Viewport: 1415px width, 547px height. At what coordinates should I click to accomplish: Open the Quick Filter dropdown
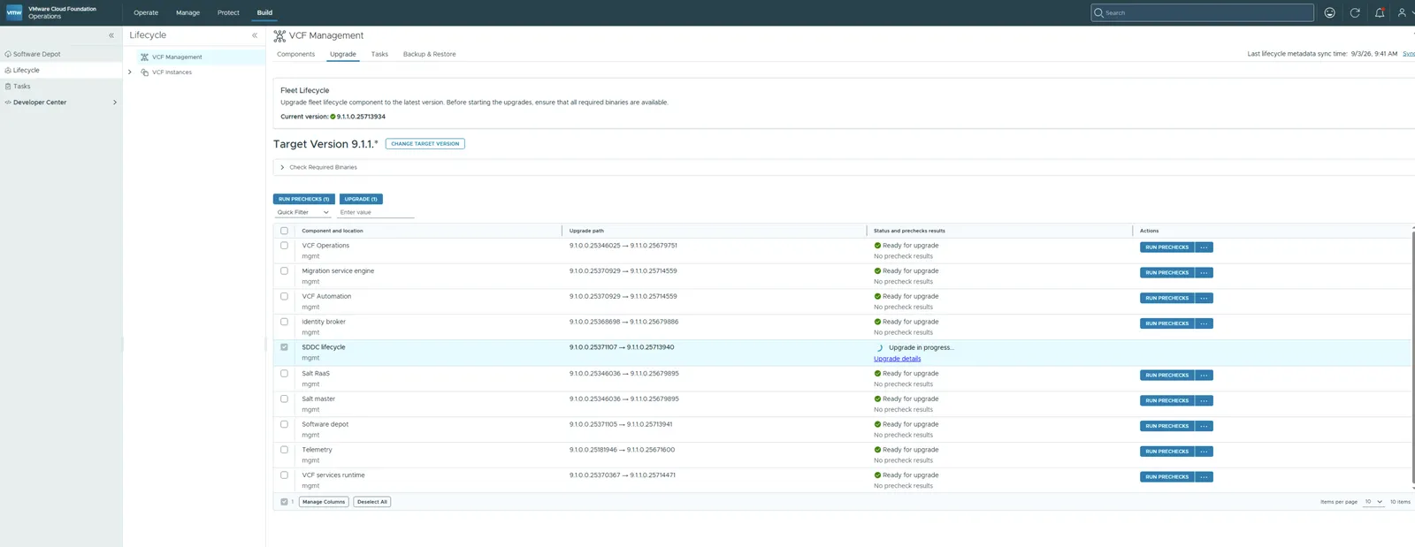(303, 212)
